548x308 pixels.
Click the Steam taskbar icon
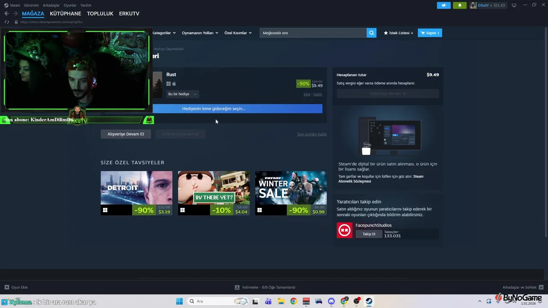[x=369, y=301]
